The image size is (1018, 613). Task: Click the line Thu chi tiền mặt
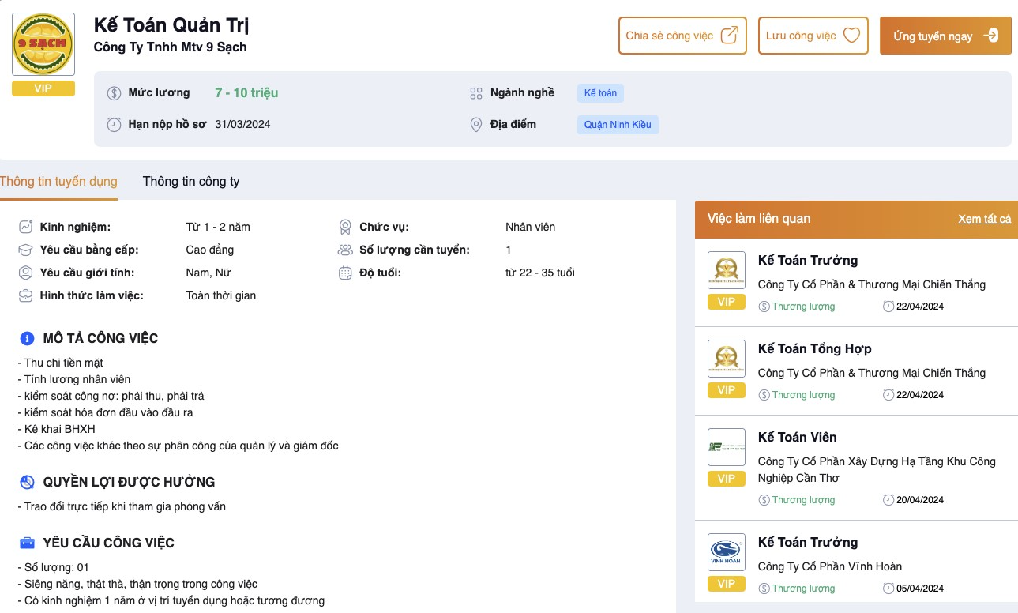[60, 363]
